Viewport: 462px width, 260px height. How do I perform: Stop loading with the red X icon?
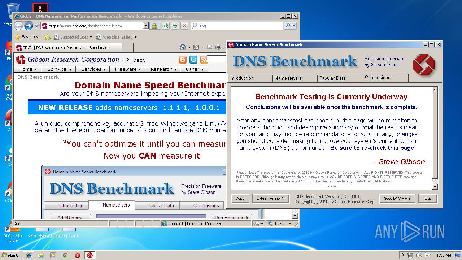(184, 26)
